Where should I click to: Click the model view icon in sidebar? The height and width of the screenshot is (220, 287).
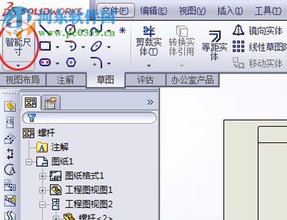coord(10,106)
